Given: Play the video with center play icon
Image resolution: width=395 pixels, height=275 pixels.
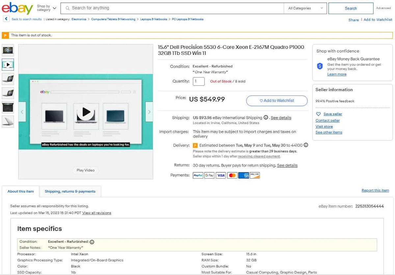Looking at the screenshot, I should point(86,112).
